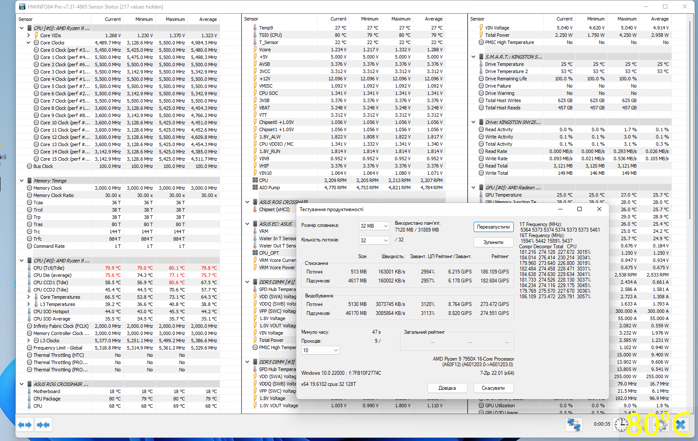Open the thread count dropdown showing 32
698x441 pixels.
coord(374,240)
